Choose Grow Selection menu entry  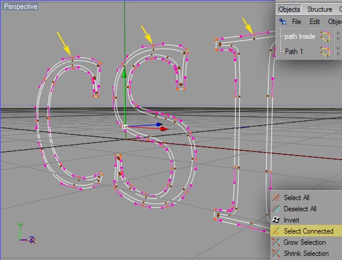304,242
